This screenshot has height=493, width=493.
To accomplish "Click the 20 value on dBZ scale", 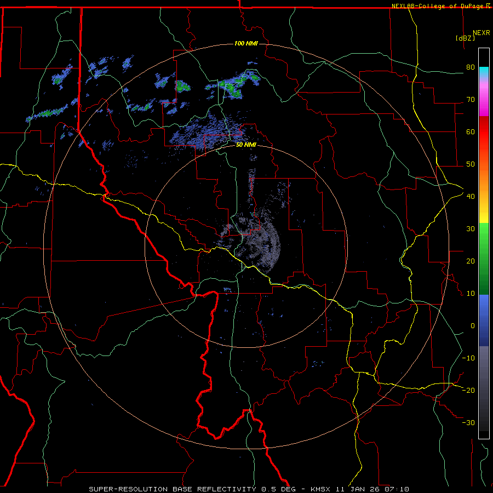I will [471, 261].
